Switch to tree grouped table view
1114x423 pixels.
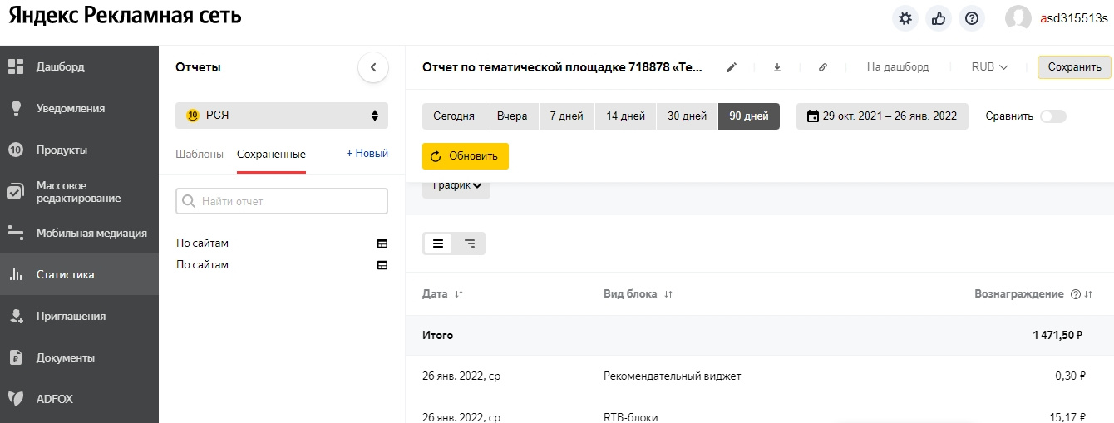[x=470, y=243]
